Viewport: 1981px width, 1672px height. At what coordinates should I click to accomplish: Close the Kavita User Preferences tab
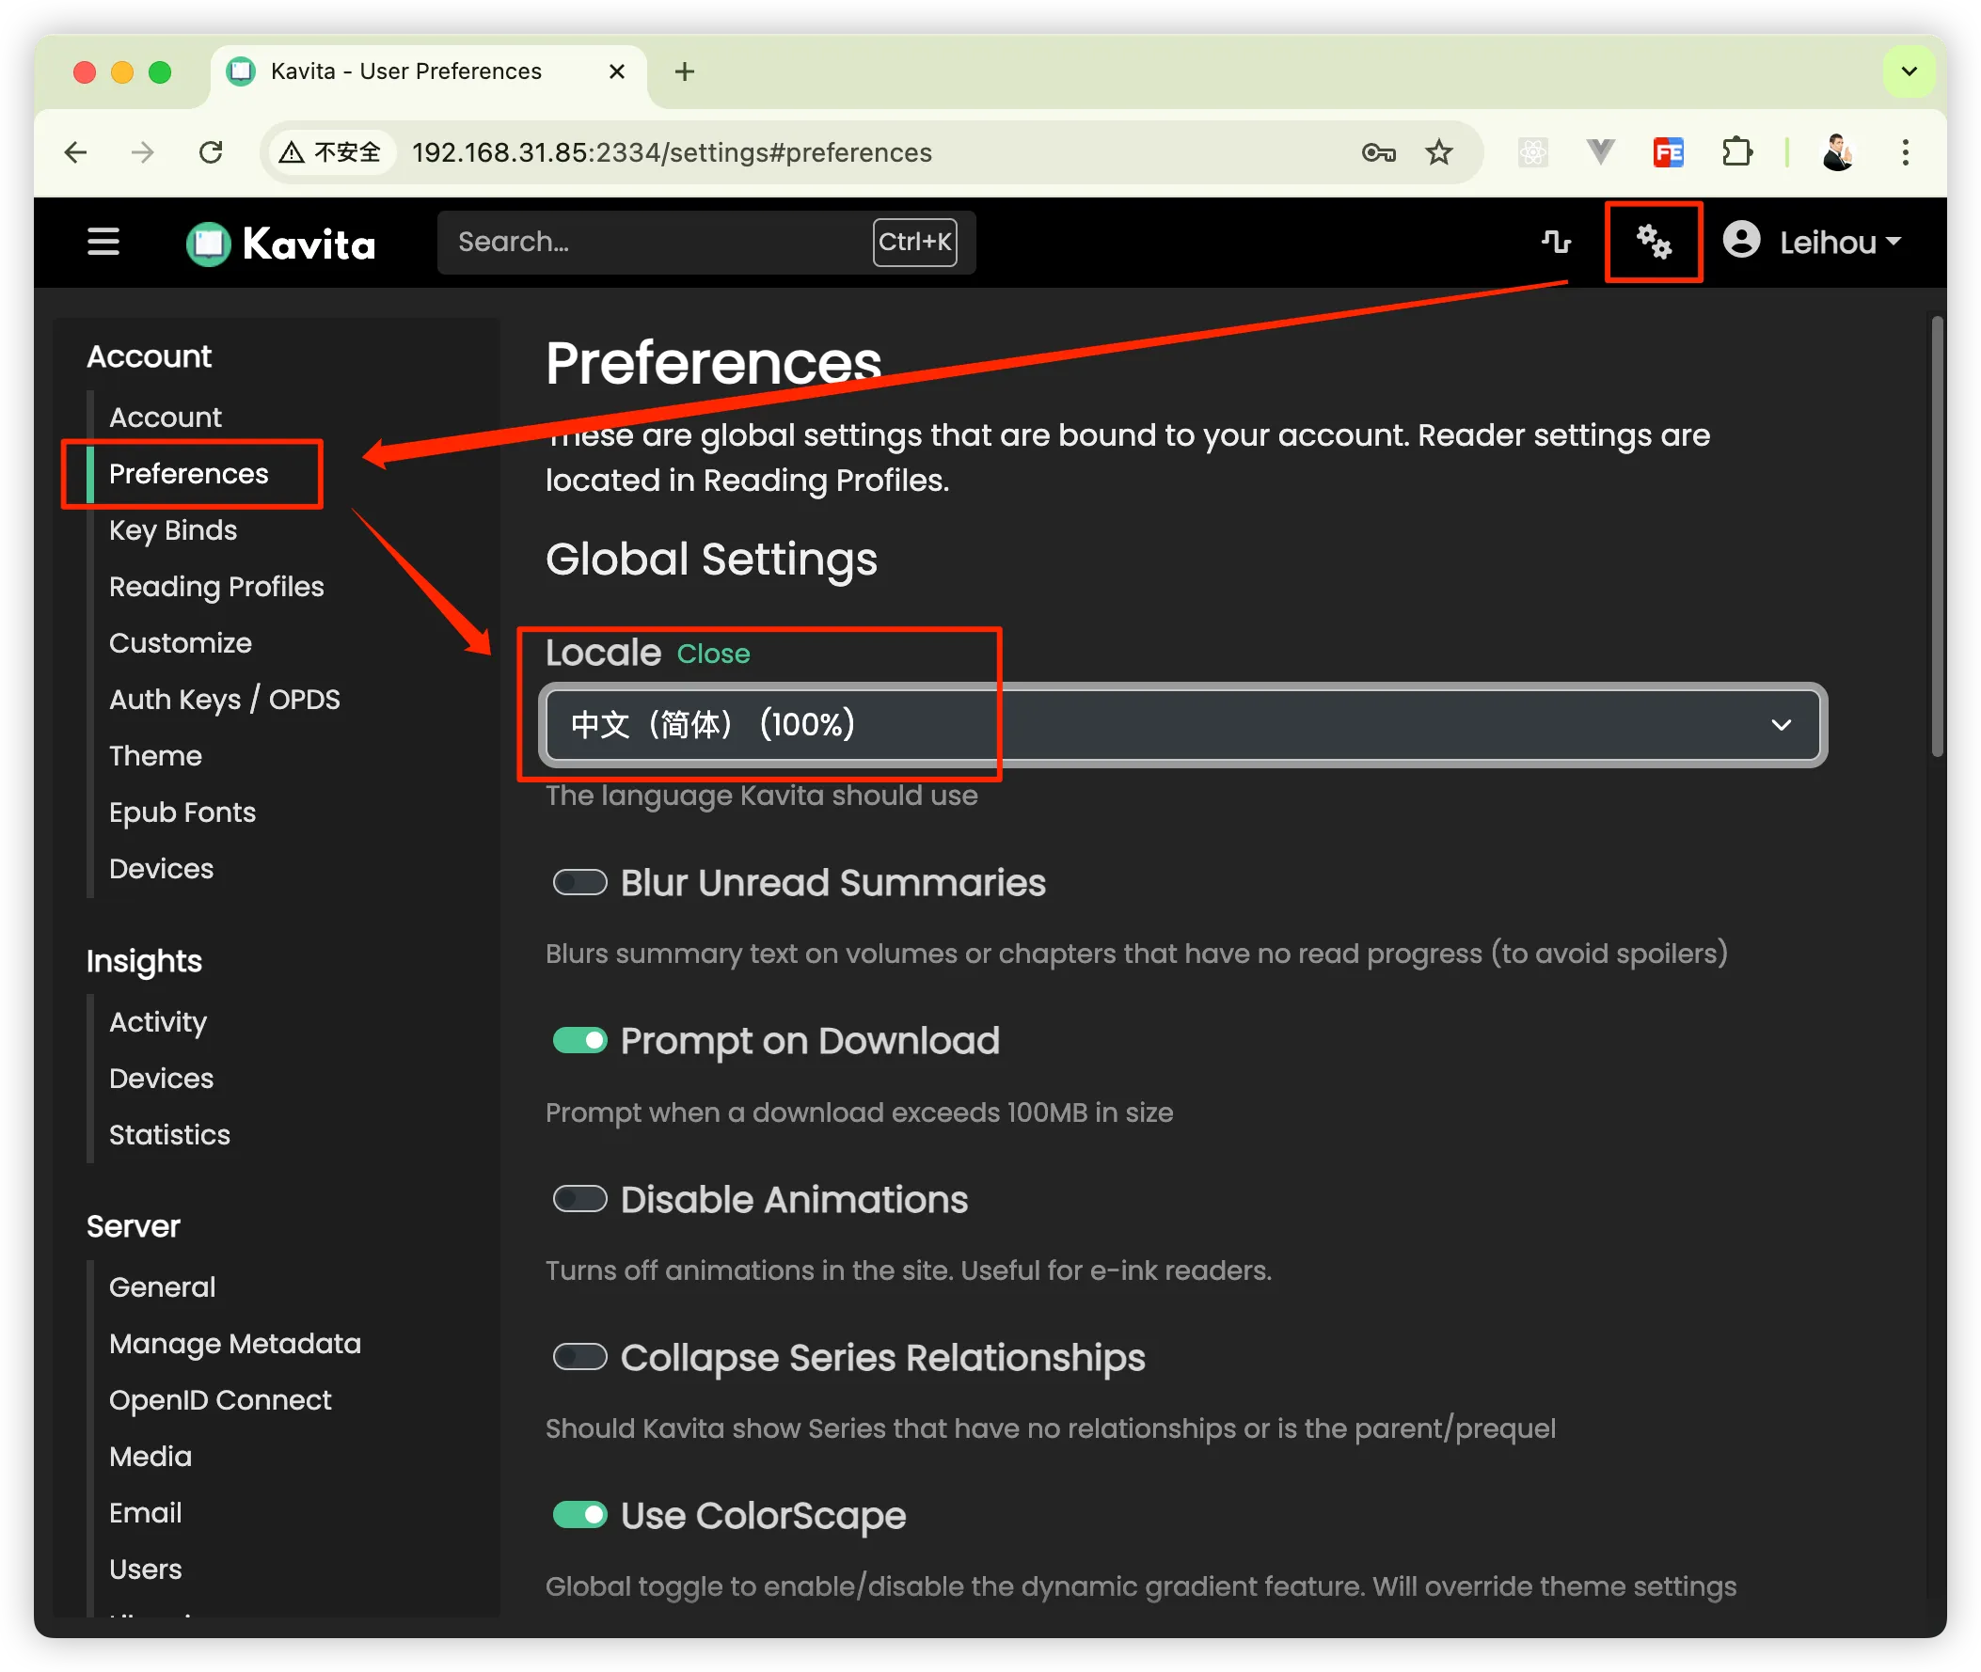point(616,72)
